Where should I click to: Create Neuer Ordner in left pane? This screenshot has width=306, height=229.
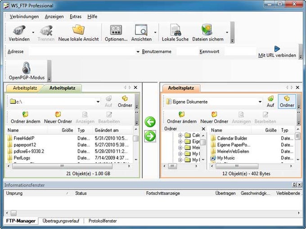pyautogui.click(x=58, y=118)
